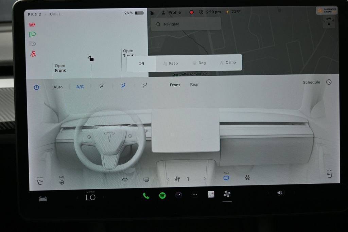Image resolution: width=348 pixels, height=232 pixels.
Task: Open Spotify from bottom bar
Action: [x=162, y=195]
